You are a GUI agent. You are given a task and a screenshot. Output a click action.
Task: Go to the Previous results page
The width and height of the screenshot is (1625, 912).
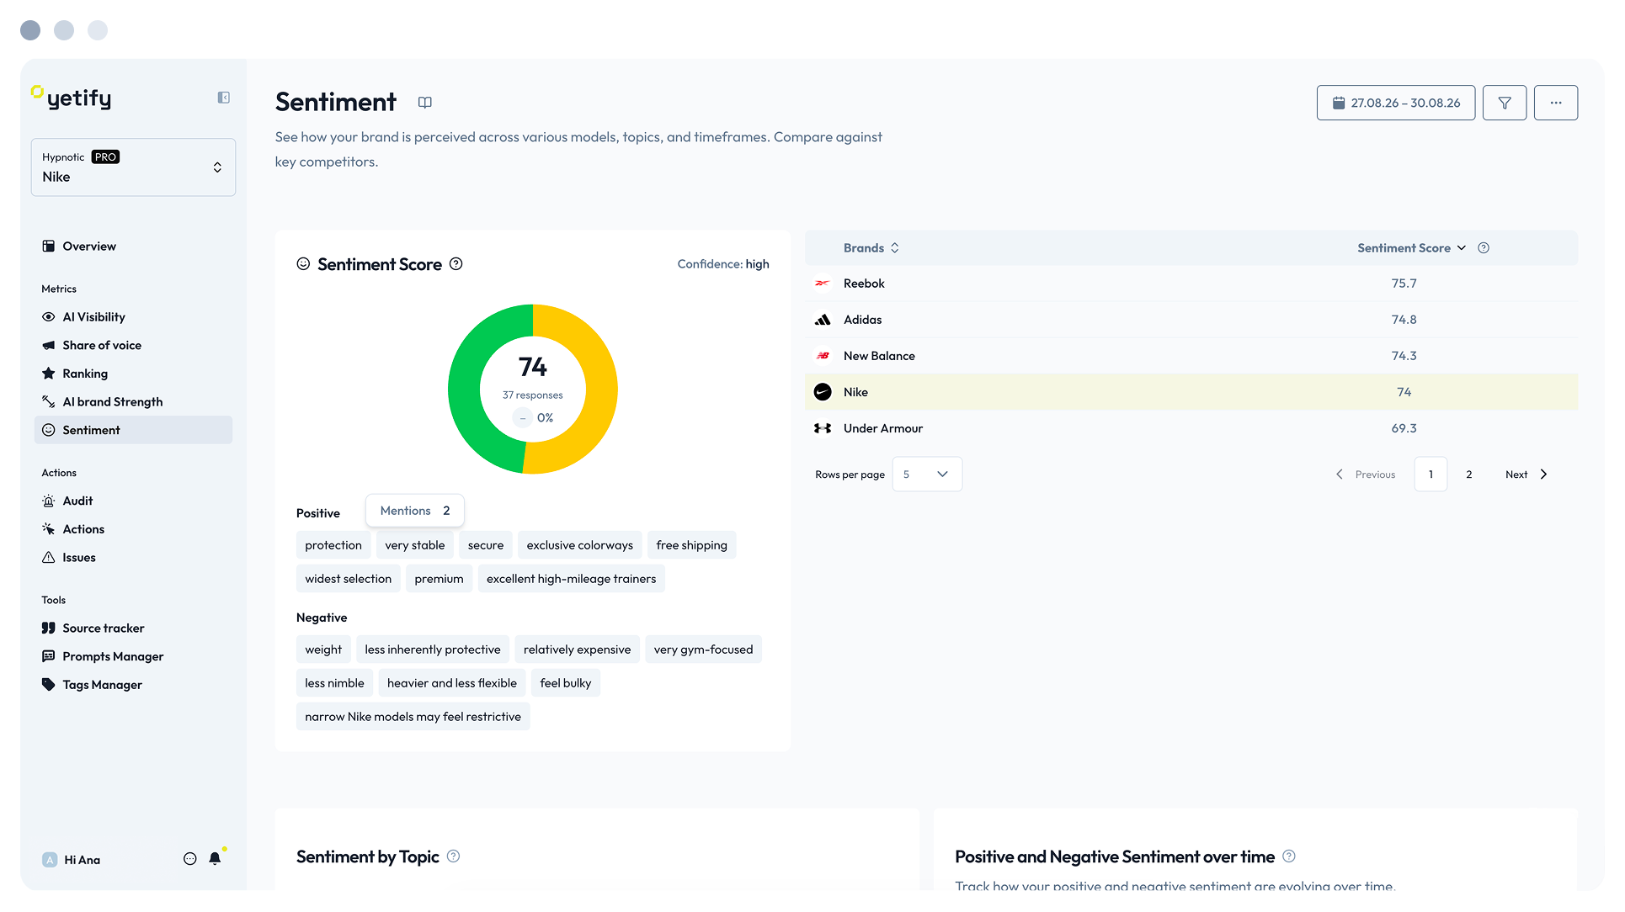coord(1365,475)
